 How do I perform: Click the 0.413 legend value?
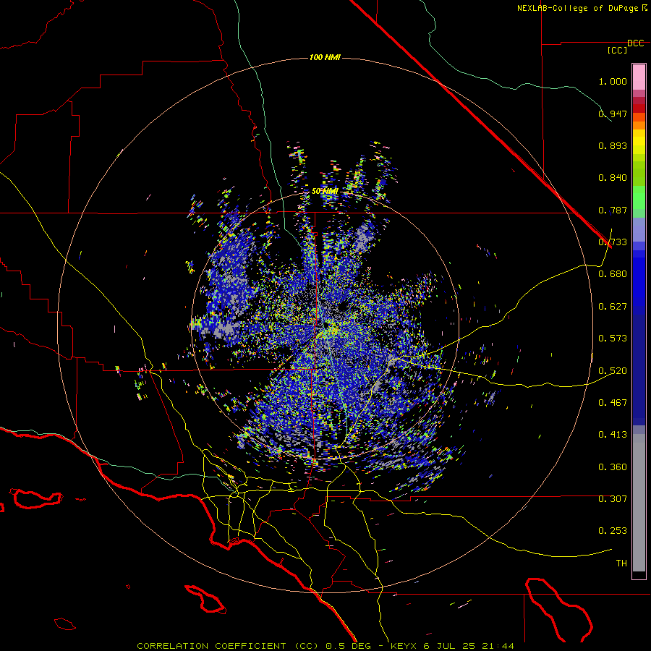tap(613, 435)
